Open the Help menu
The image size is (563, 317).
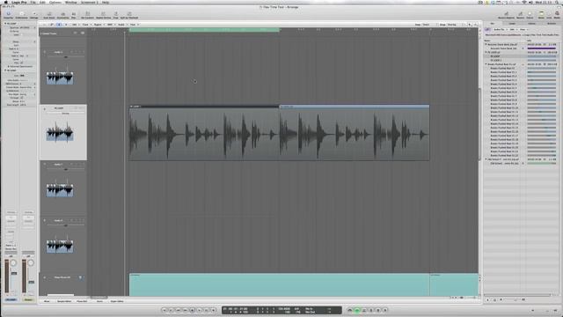106,2
